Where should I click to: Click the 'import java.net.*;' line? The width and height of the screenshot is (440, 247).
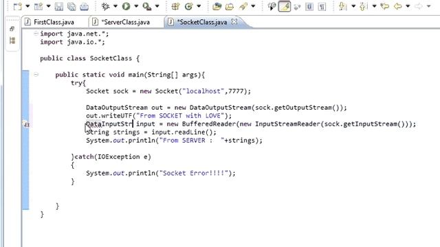point(74,34)
